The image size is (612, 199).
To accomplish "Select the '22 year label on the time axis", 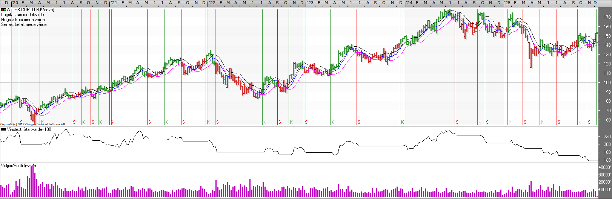I will pyautogui.click(x=212, y=3).
